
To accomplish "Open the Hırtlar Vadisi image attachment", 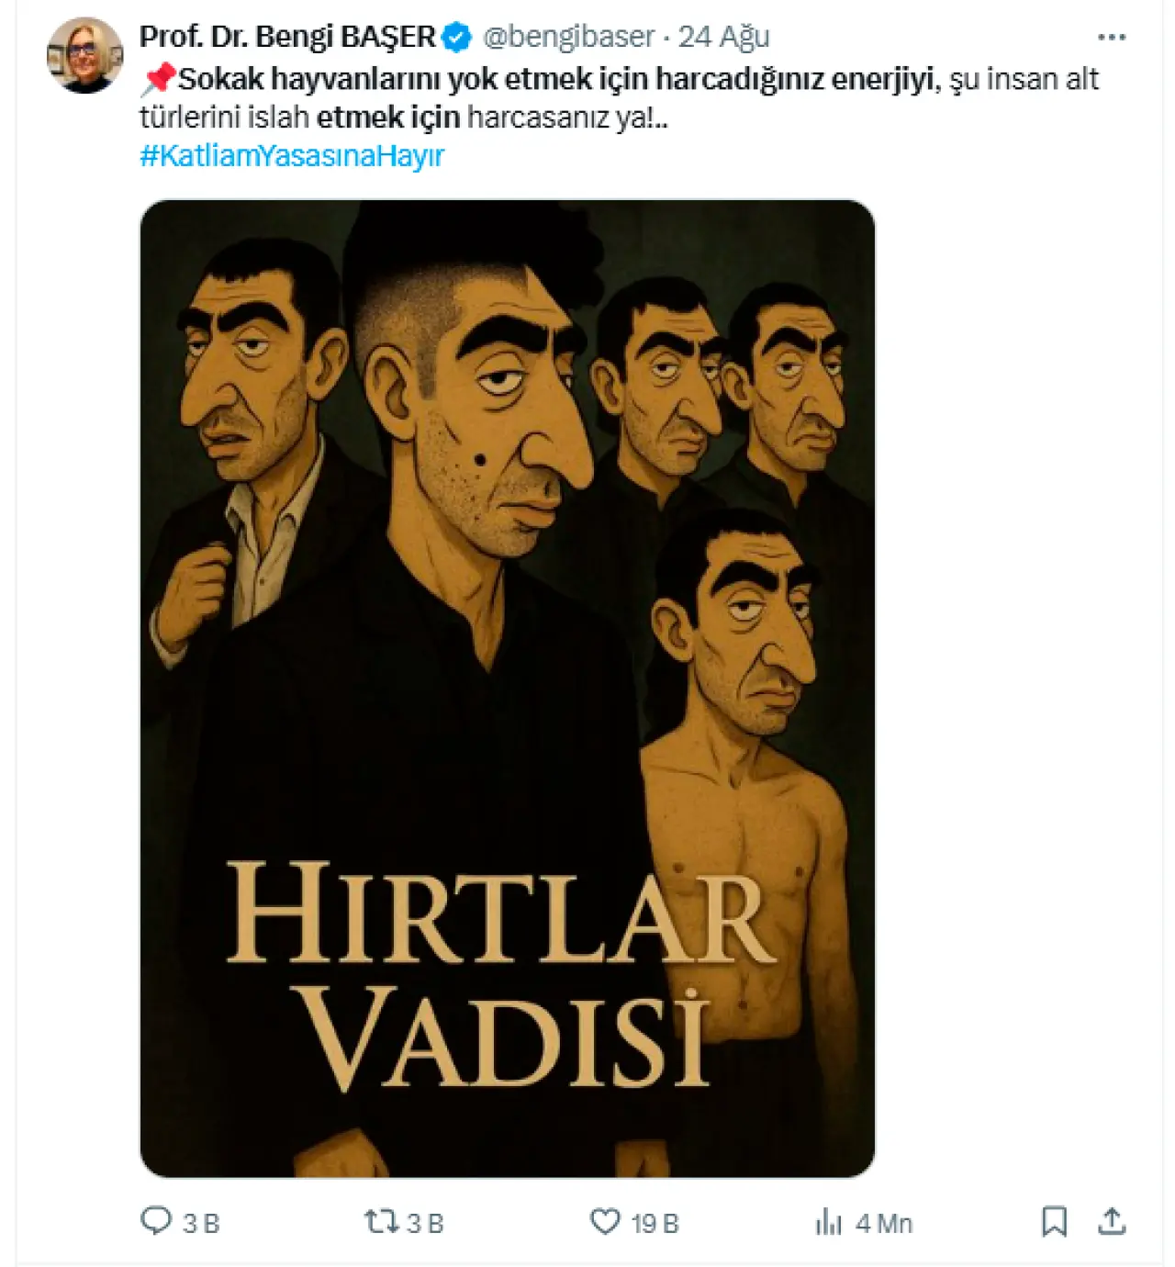I will 507,689.
